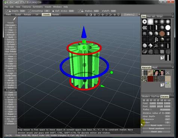Image resolution: width=178 pixels, height=138 pixels.
Task: Select the four-hole button pen alpha
Action: coord(145,46)
